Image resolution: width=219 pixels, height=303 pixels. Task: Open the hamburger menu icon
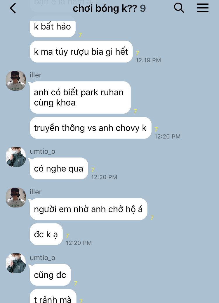[203, 8]
